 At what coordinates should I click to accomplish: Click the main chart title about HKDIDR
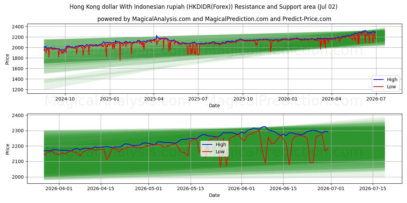(203, 7)
